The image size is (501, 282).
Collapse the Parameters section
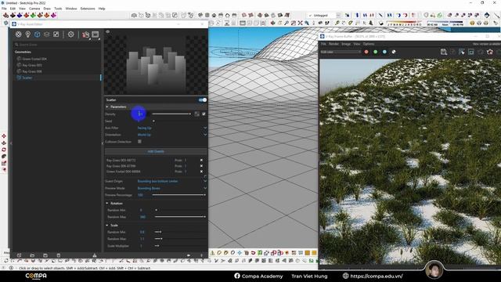click(x=107, y=107)
